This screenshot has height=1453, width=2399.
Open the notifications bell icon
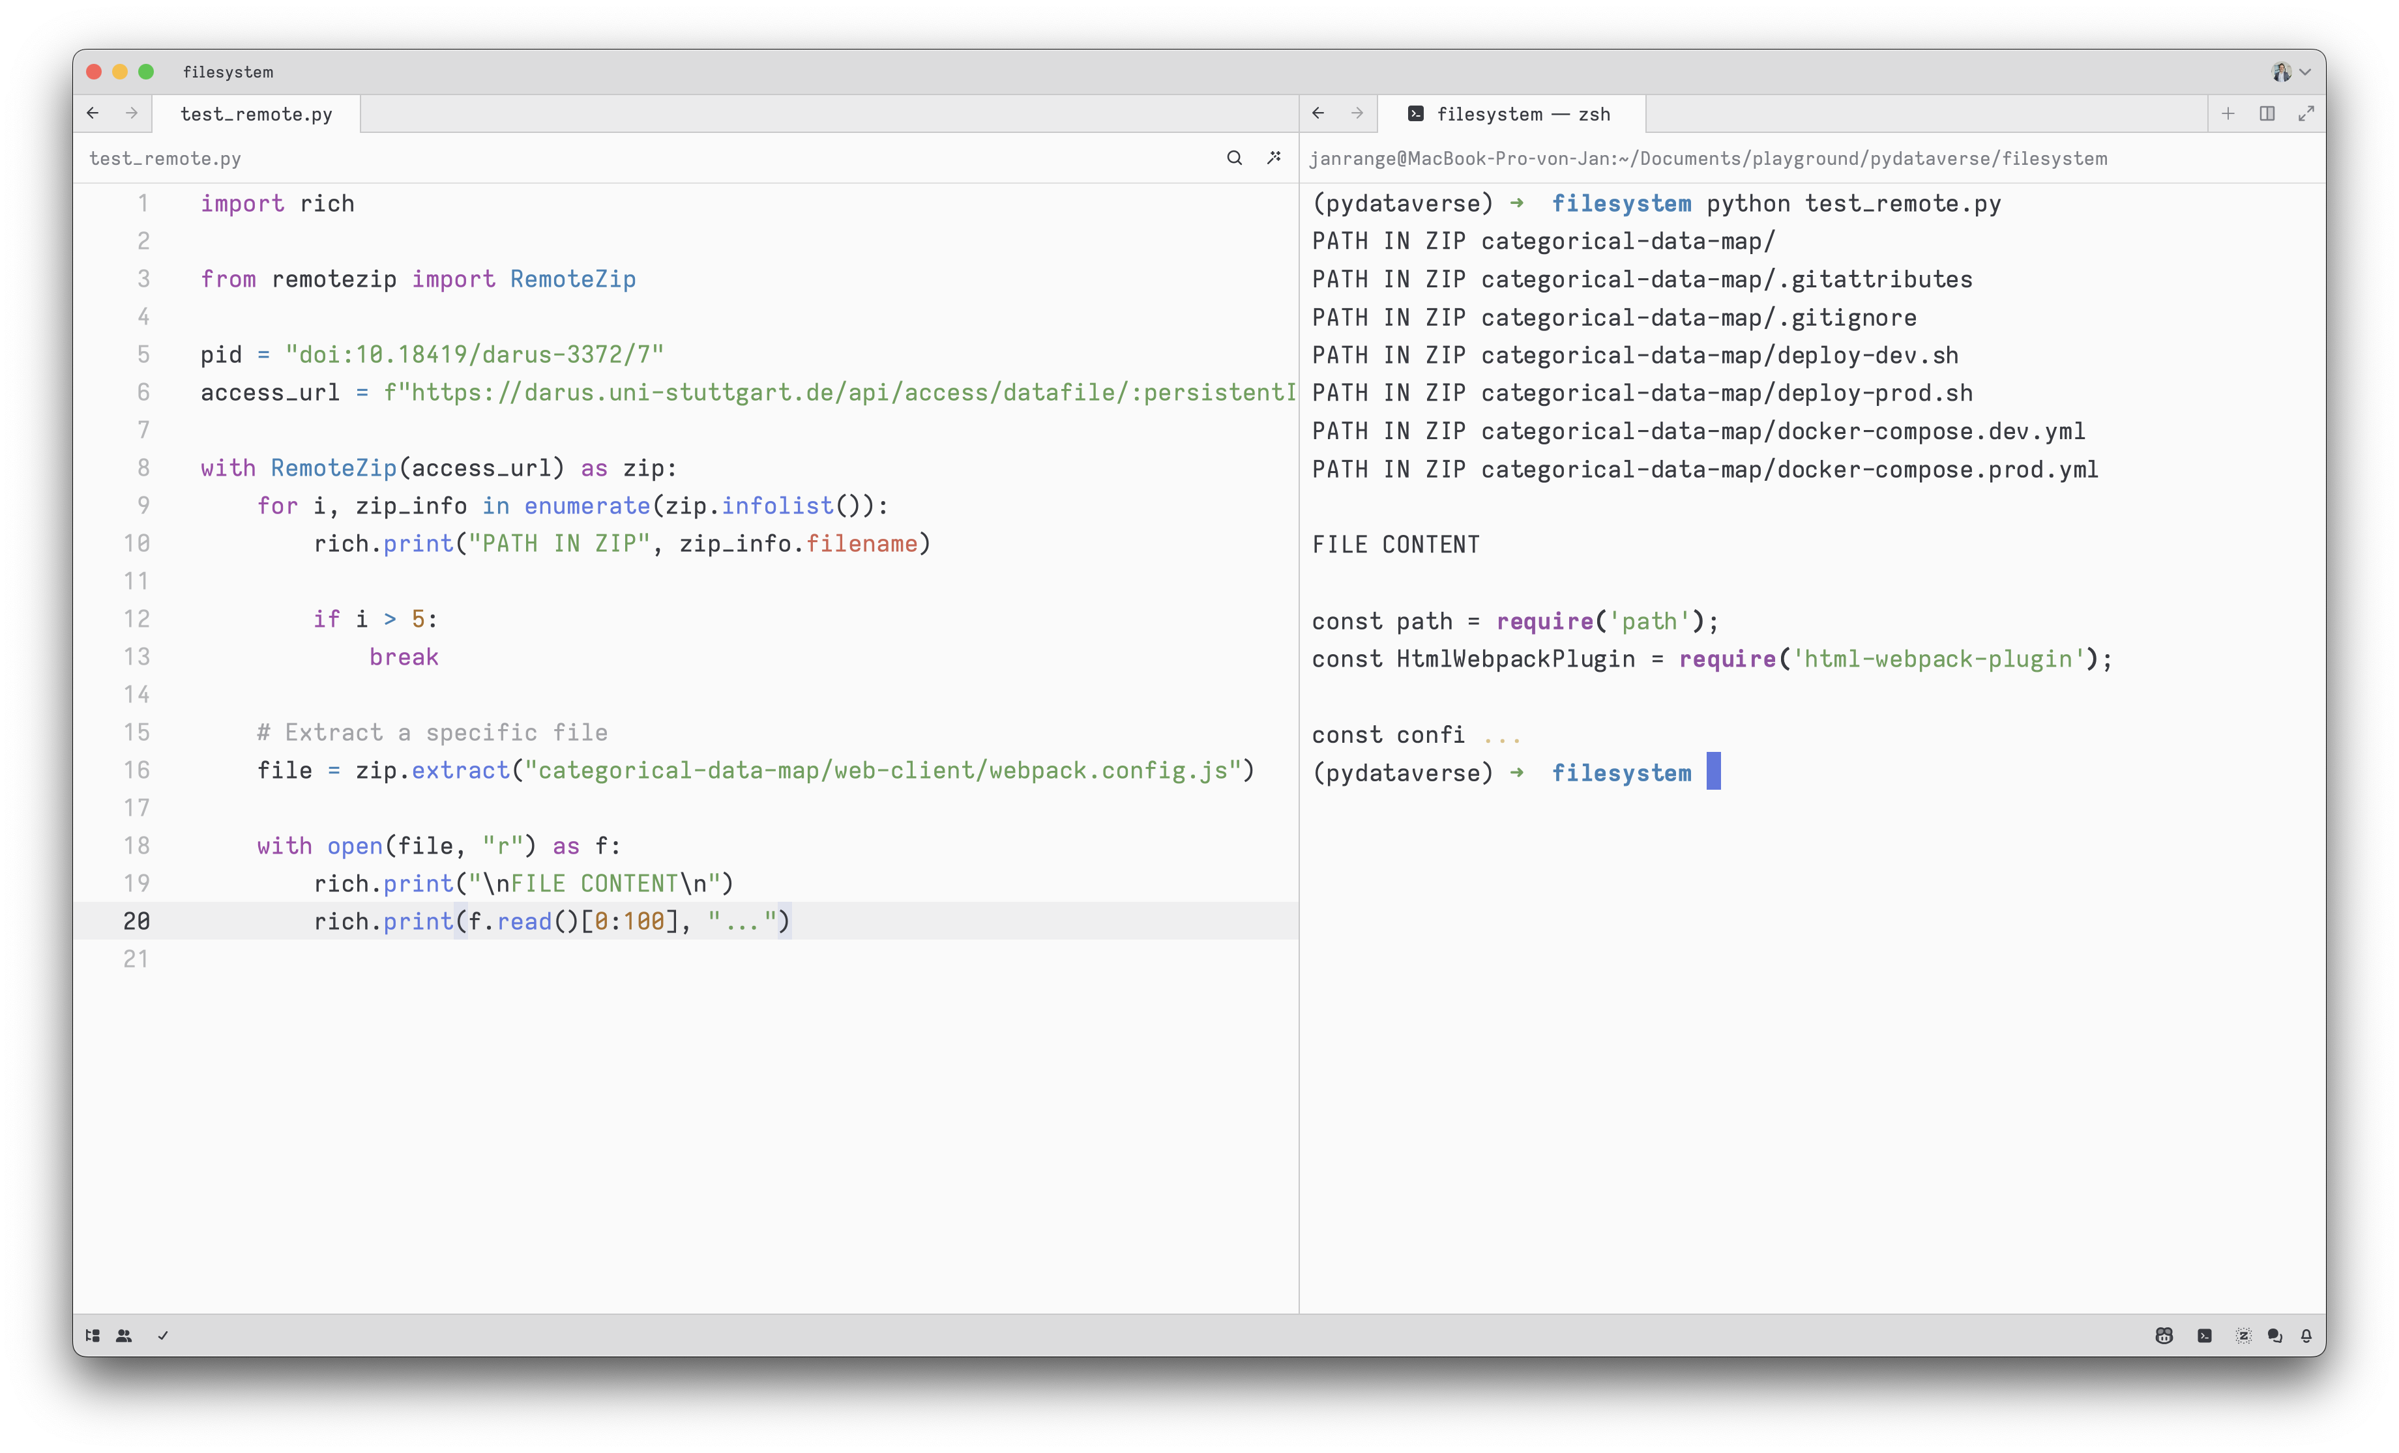point(2306,1335)
